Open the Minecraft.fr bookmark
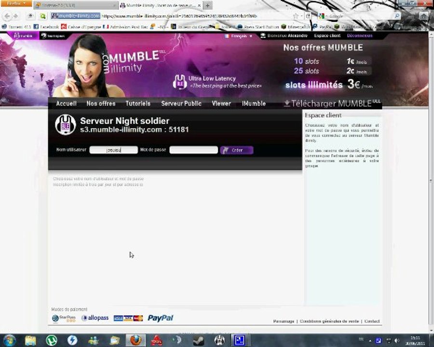 pos(296,27)
